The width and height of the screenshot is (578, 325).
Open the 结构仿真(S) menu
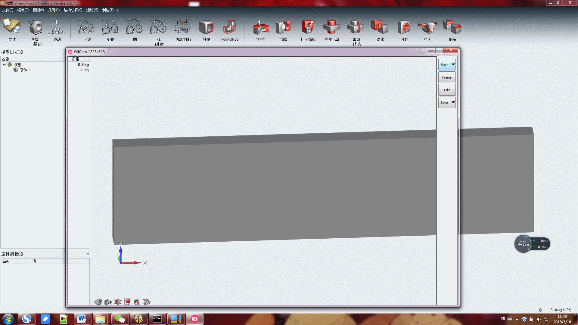pyautogui.click(x=73, y=10)
